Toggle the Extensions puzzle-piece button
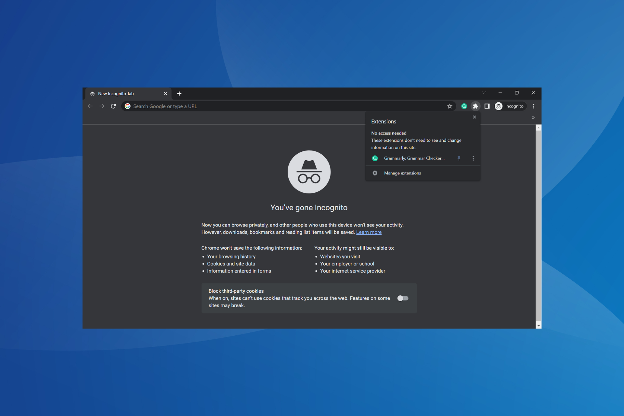The image size is (624, 416). (475, 106)
